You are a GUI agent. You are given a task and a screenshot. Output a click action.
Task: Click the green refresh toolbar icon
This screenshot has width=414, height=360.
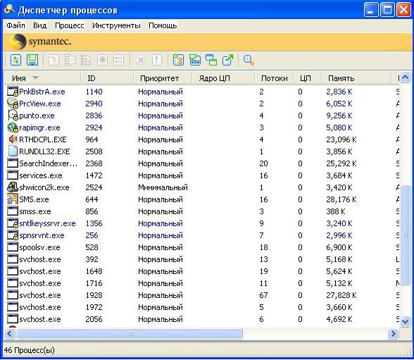coord(15,60)
